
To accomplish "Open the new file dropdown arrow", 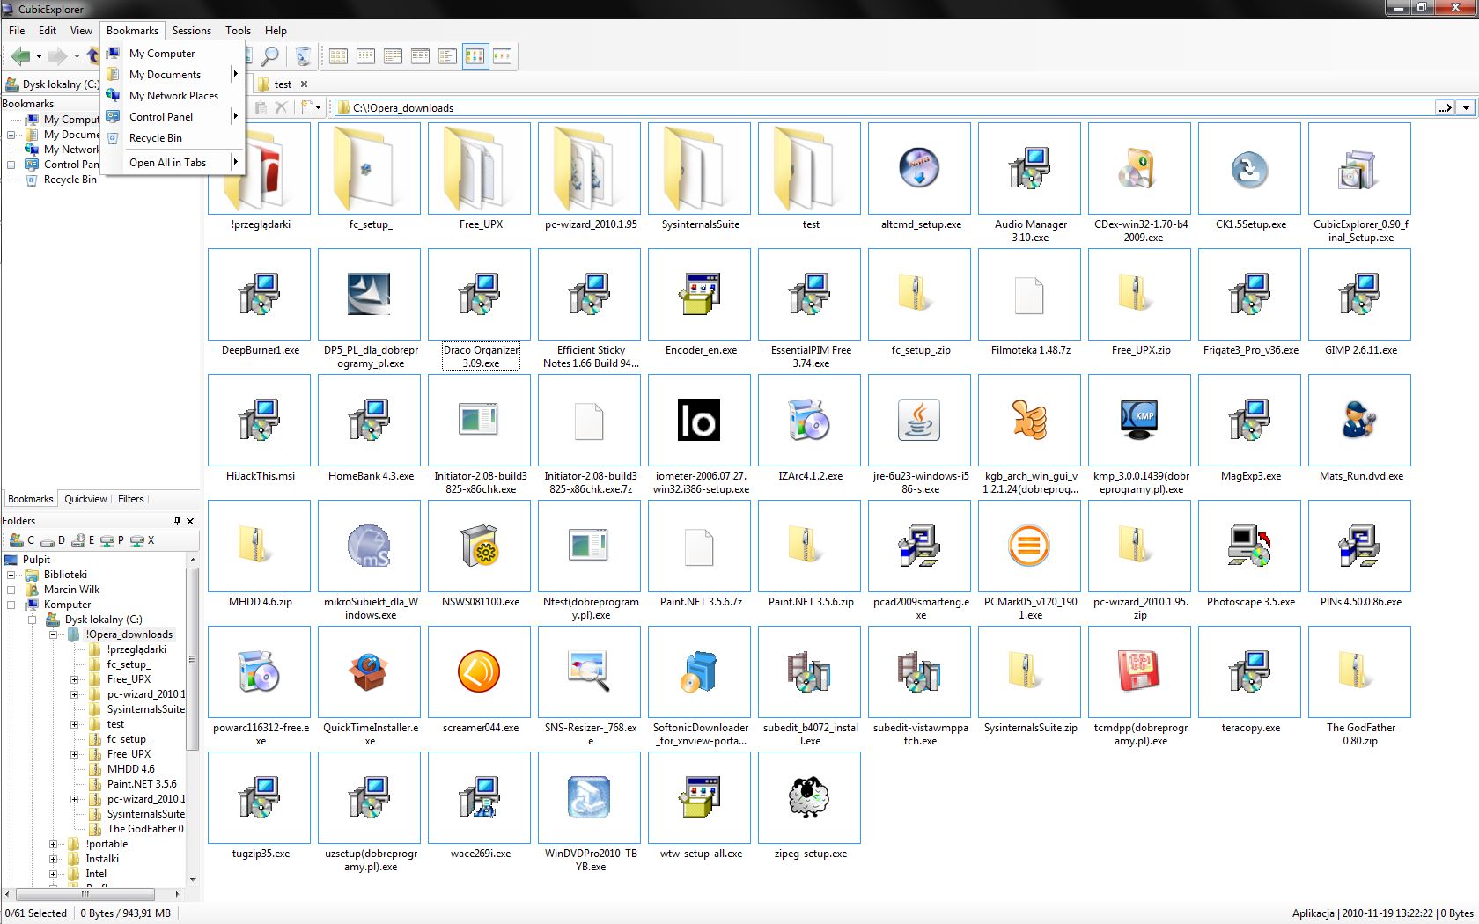I will (320, 108).
